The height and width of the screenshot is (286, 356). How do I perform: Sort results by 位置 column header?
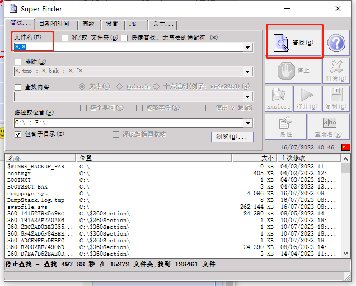click(154, 158)
